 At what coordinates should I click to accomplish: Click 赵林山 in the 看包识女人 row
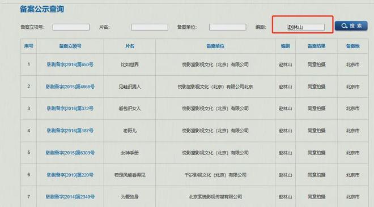pyautogui.click(x=285, y=109)
